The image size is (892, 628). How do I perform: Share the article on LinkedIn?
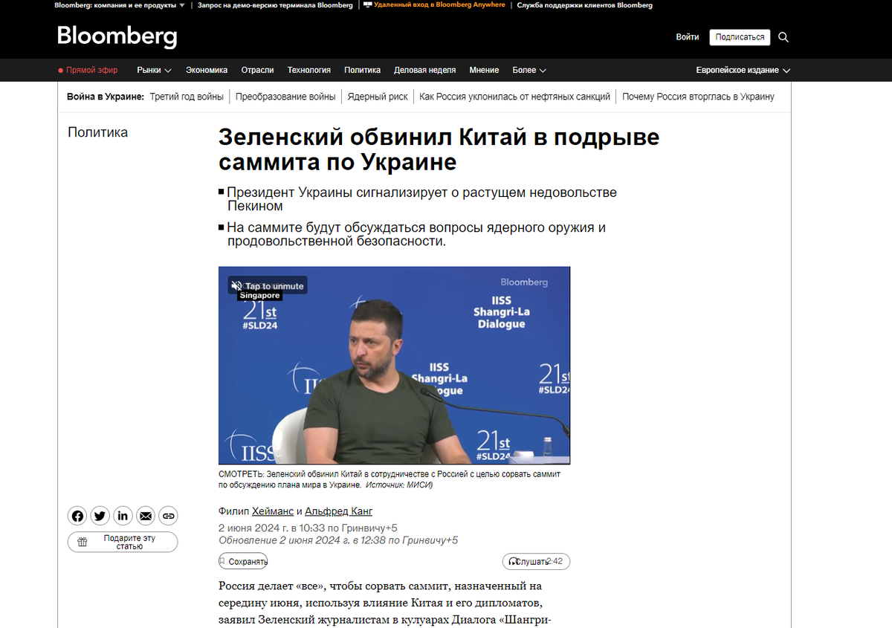[x=123, y=516]
